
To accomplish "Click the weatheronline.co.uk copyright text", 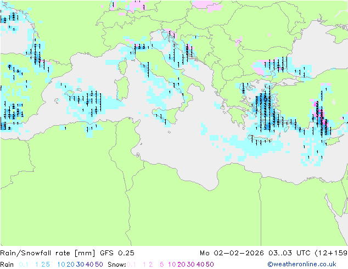I will point(302,264).
